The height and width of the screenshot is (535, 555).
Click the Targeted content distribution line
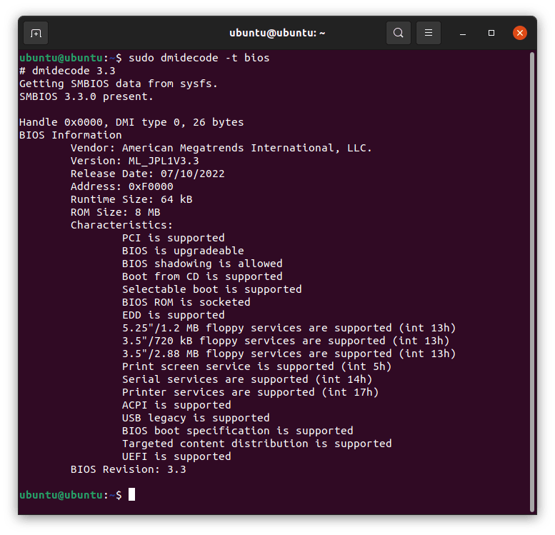tap(257, 444)
